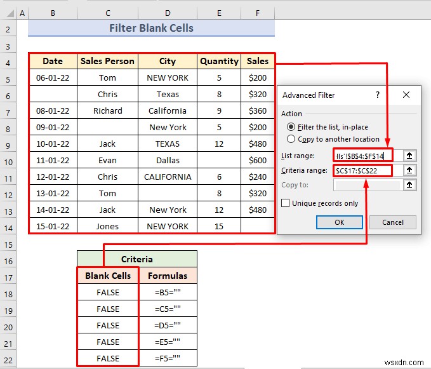Click the City header cell
Image resolution: width=431 pixels, height=369 pixels.
point(168,61)
